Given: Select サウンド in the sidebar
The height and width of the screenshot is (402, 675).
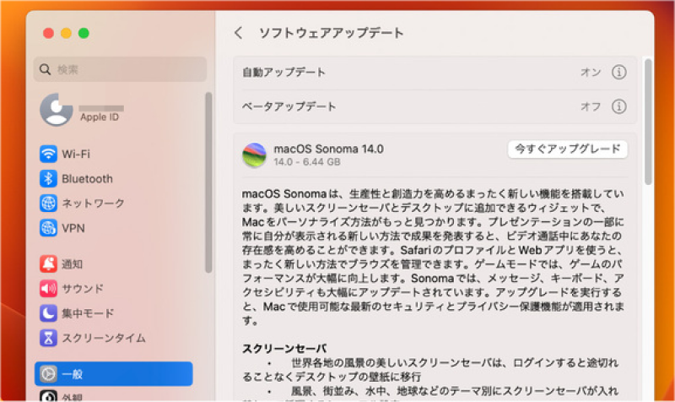Looking at the screenshot, I should click(83, 289).
